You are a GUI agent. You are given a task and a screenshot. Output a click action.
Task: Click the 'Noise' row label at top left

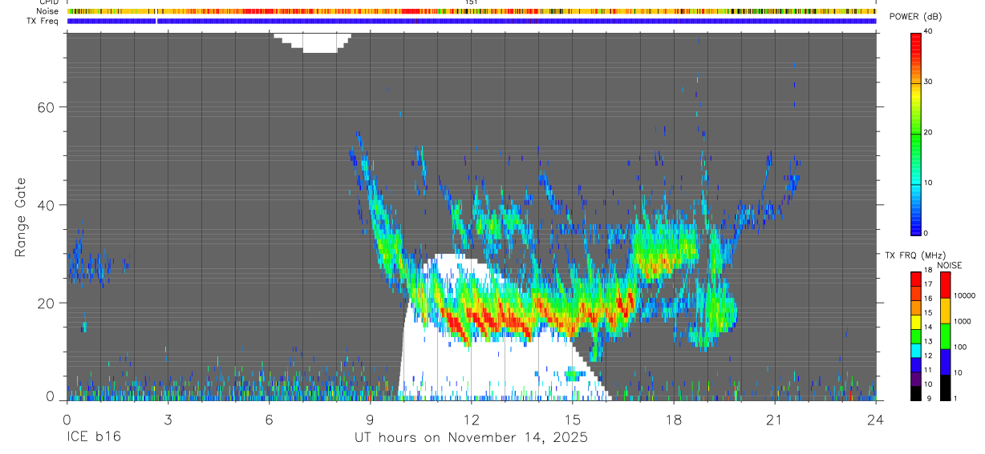point(48,11)
